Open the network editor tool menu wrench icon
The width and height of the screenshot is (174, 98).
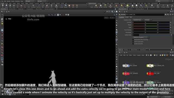[x=147, y=55]
